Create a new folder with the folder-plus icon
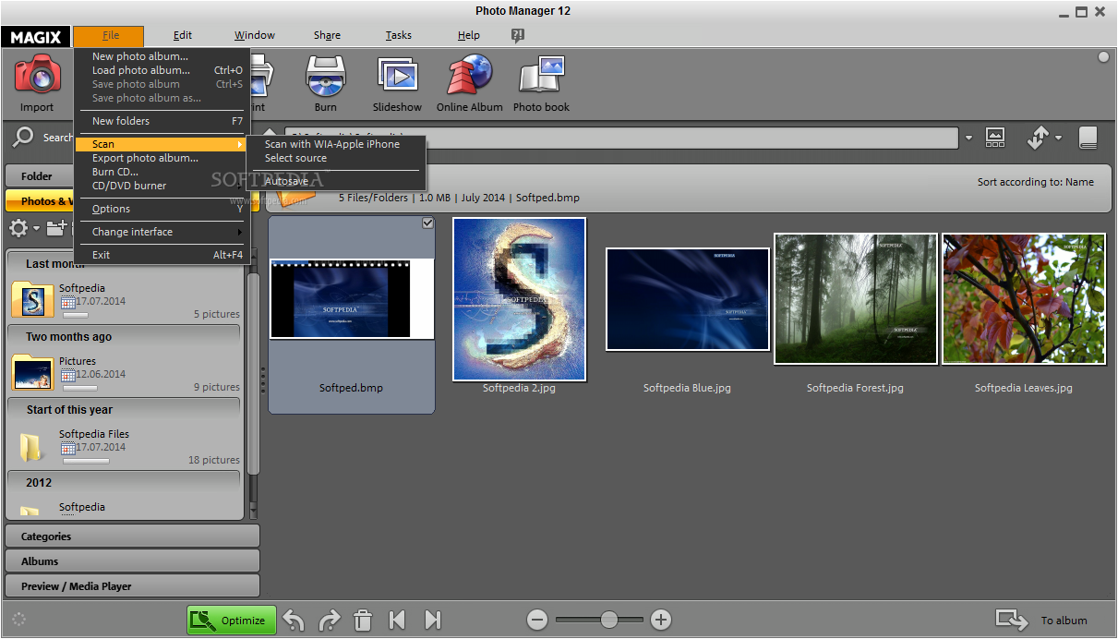Viewport: 1118px width, 639px height. coord(57,228)
